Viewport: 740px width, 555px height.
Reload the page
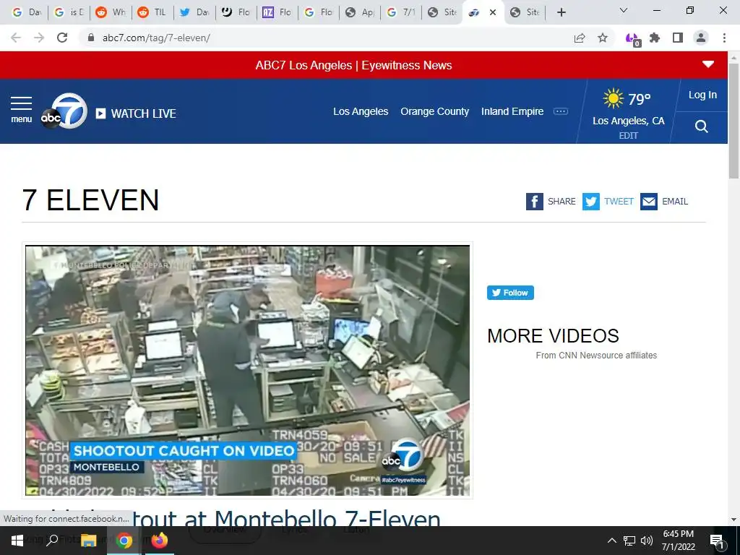point(62,38)
